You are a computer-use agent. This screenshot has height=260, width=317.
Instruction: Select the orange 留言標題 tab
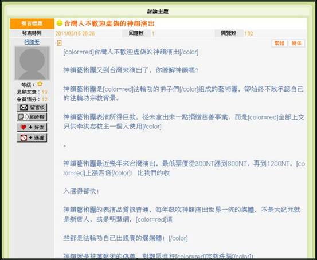click(32, 23)
